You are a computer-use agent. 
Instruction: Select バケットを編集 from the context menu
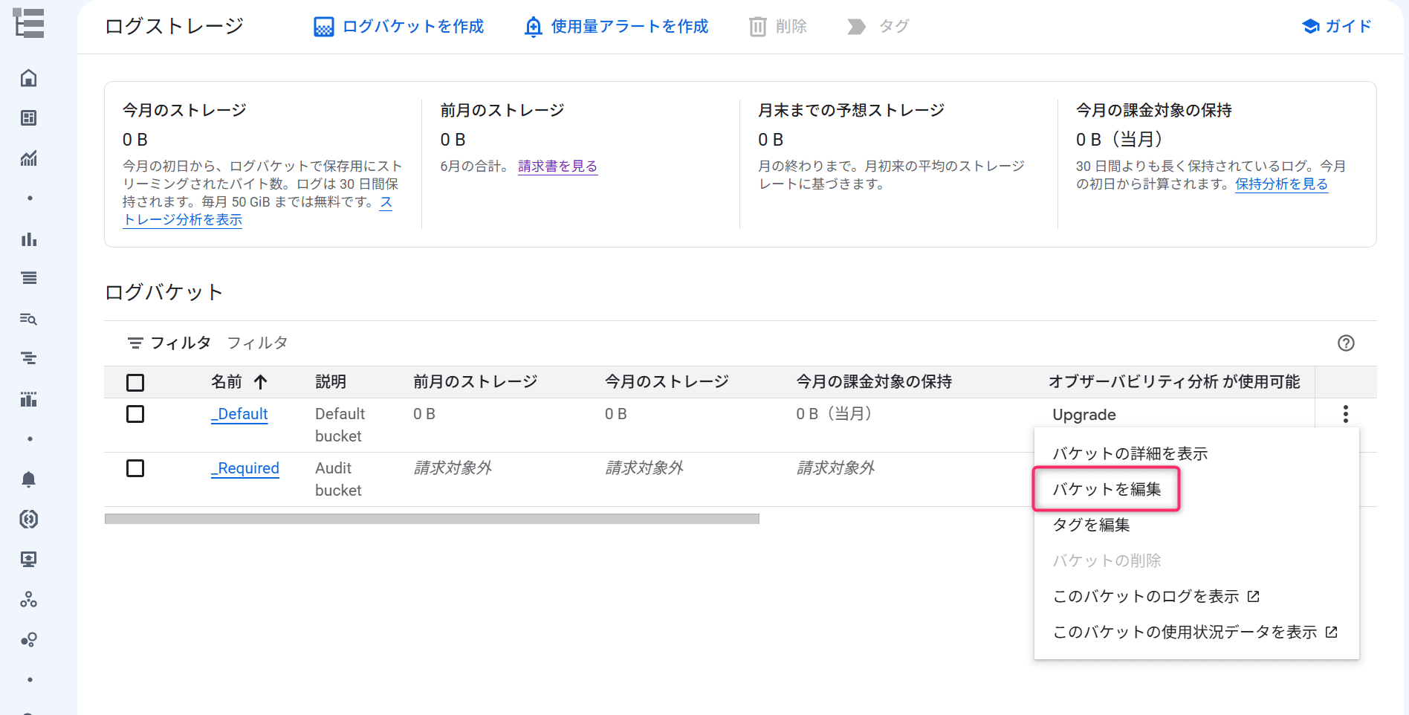point(1107,489)
